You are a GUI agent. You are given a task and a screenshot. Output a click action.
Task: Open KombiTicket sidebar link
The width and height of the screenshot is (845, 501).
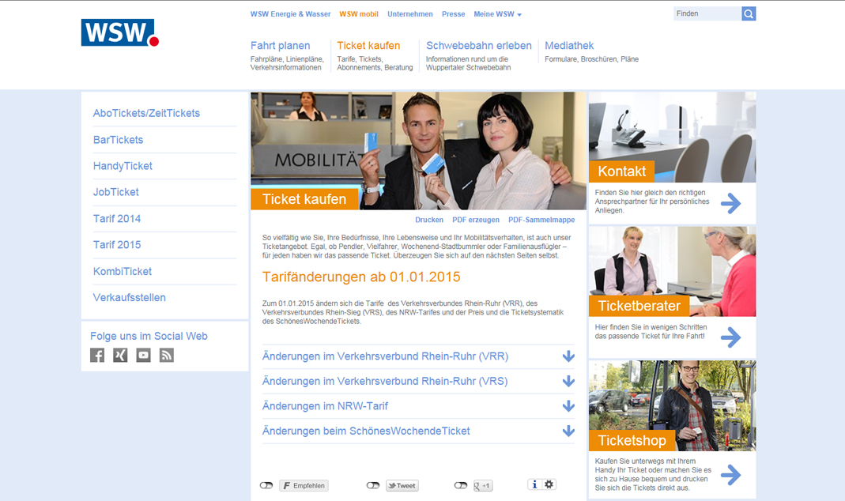(123, 271)
